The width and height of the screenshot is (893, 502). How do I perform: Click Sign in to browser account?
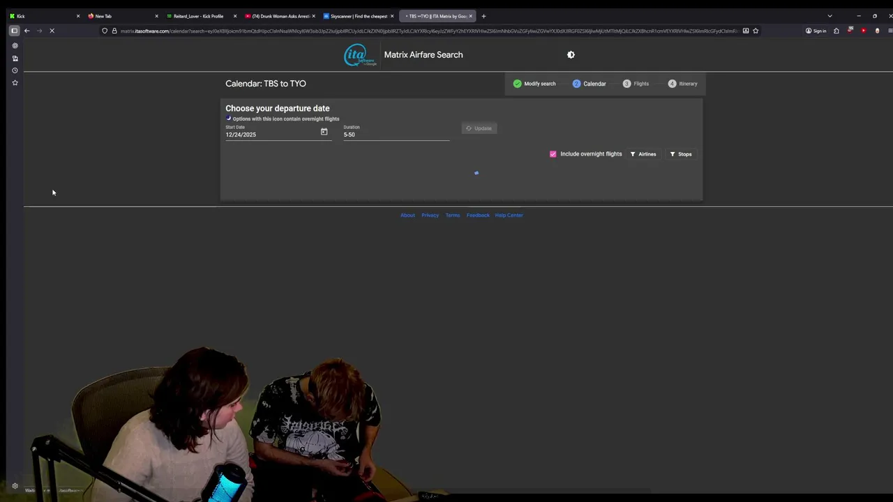[x=816, y=31]
